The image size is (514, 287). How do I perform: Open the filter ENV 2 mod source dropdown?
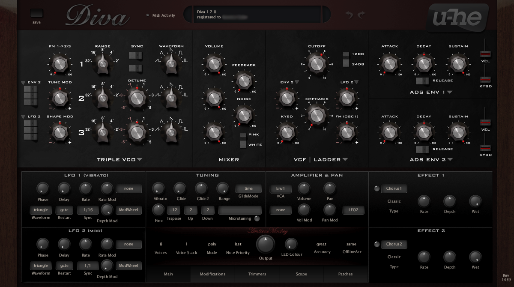click(296, 82)
